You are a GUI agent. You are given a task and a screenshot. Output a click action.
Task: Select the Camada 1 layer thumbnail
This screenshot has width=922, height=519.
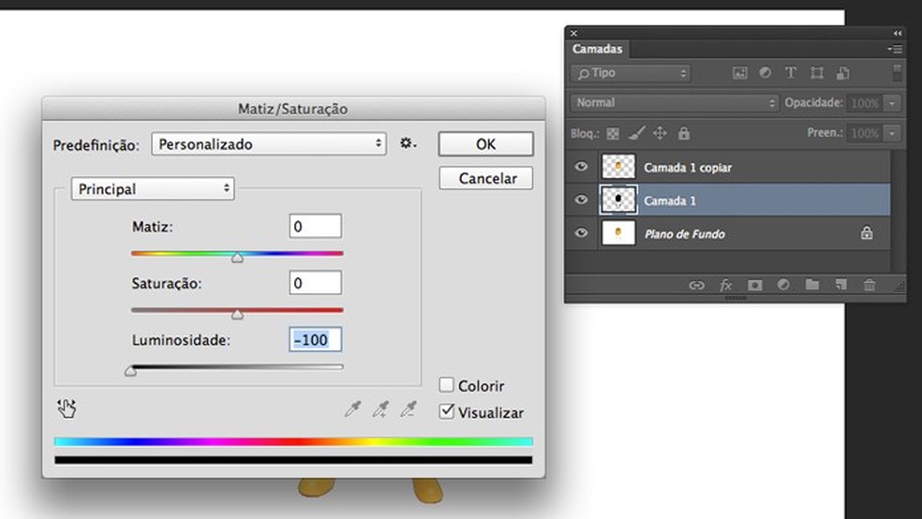[x=618, y=200]
